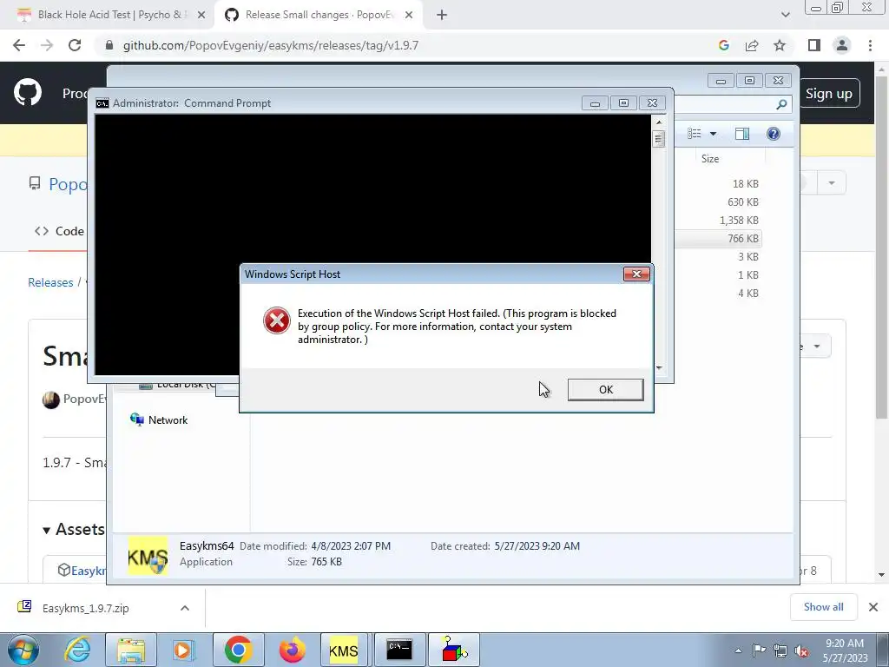889x667 pixels.
Task: Follow the Releases breadcrumb link
Action: [x=50, y=282]
